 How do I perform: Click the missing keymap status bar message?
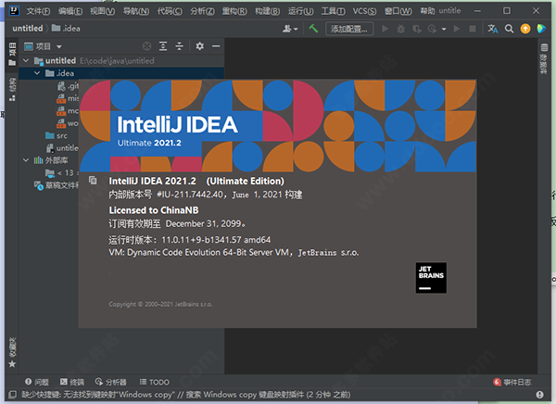[x=186, y=395]
